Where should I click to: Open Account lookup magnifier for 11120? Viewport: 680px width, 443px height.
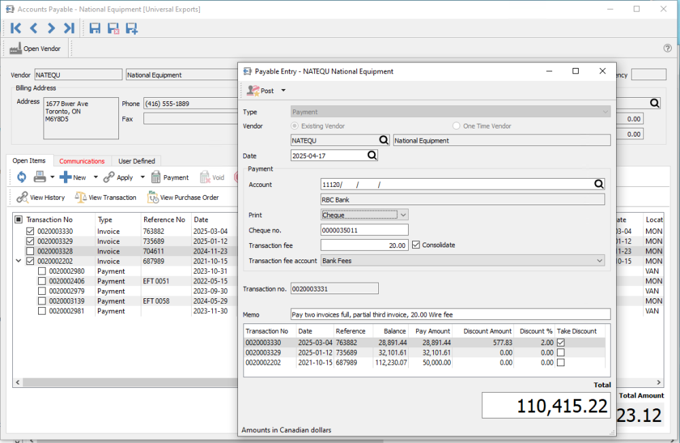click(x=599, y=184)
